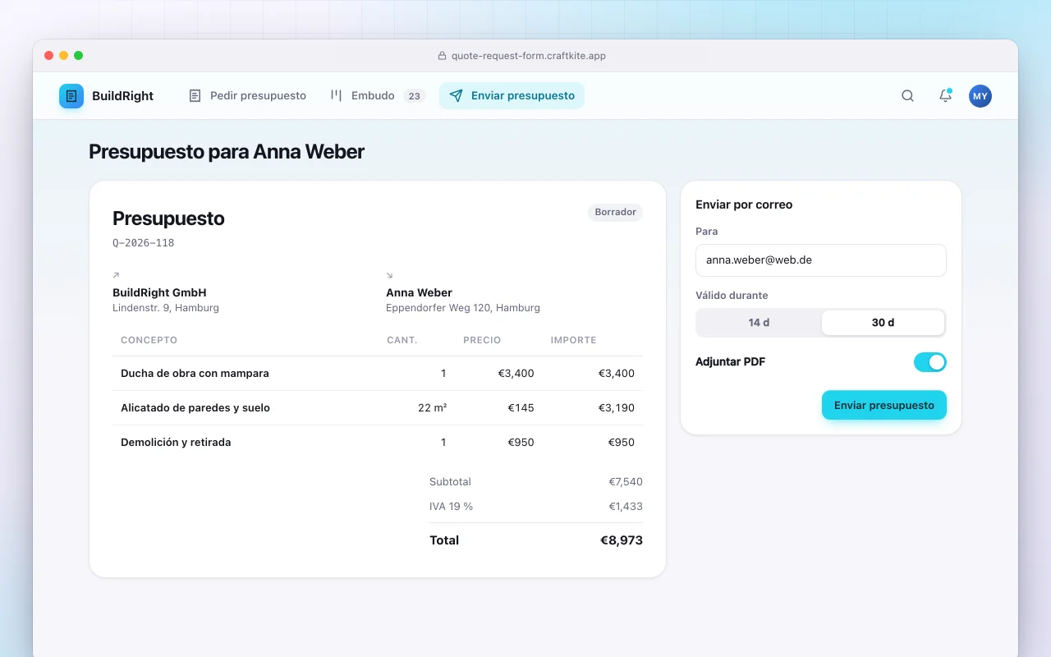Click the IVA amount '€1,433'
The width and height of the screenshot is (1051, 657).
[x=626, y=507]
